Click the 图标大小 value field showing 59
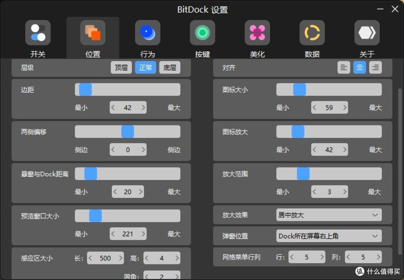Image resolution: width=404 pixels, height=280 pixels. 330,108
